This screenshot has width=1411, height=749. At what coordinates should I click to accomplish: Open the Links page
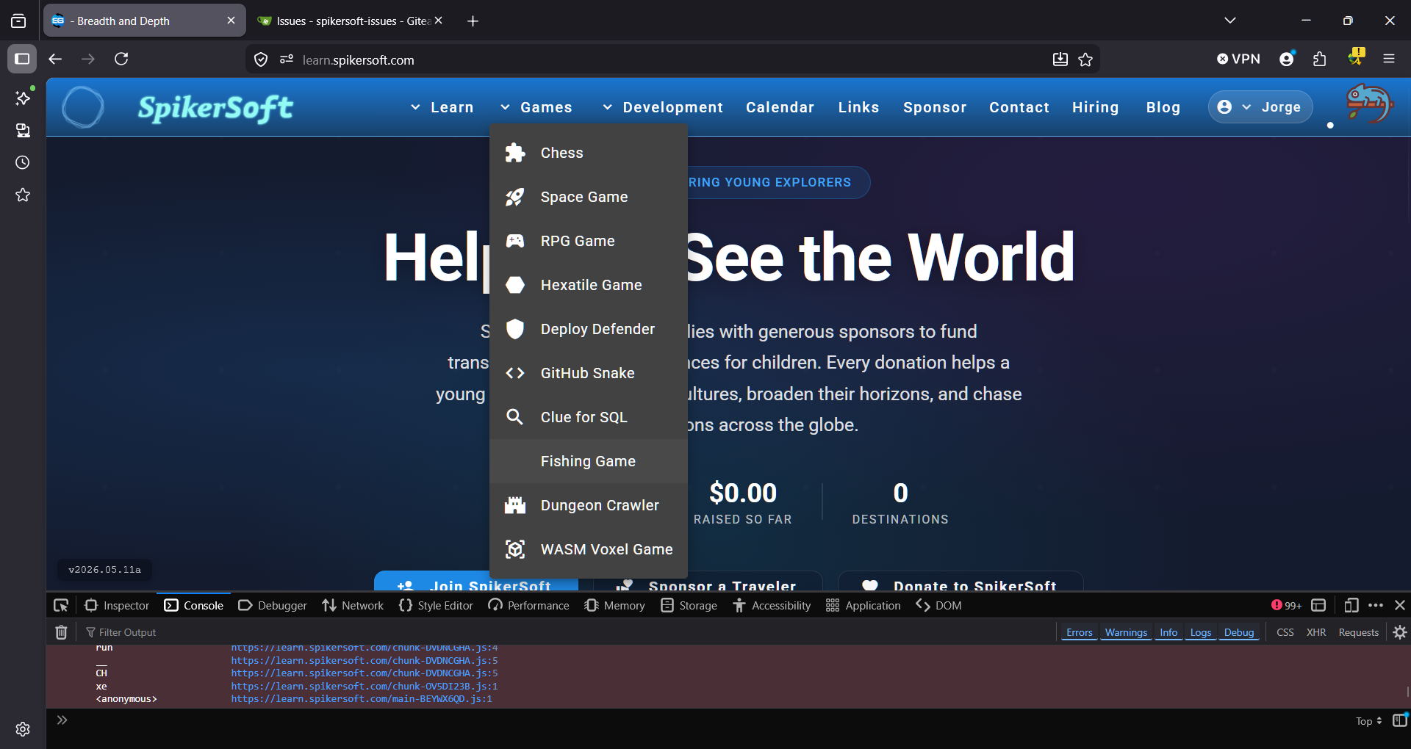(x=858, y=107)
